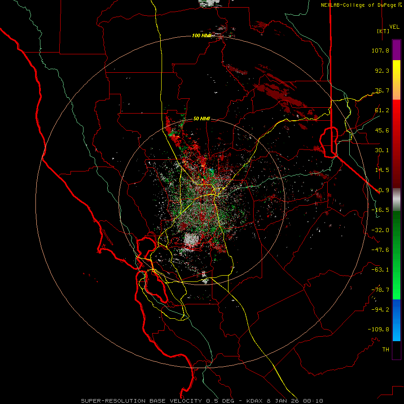Click the -94.2 legend value

point(380,310)
